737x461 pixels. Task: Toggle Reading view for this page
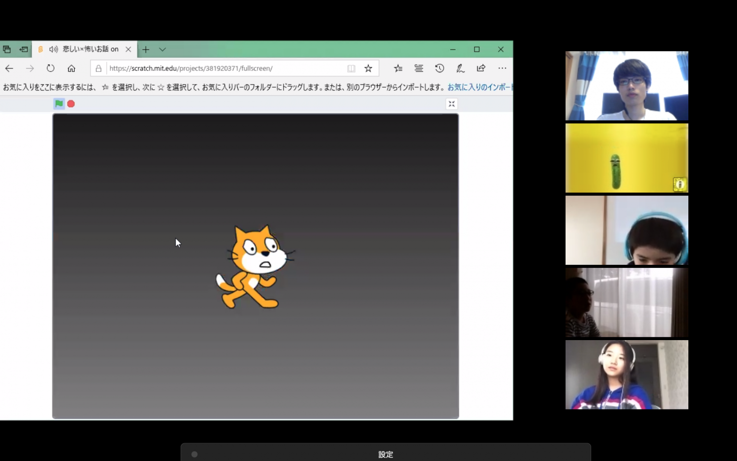351,68
